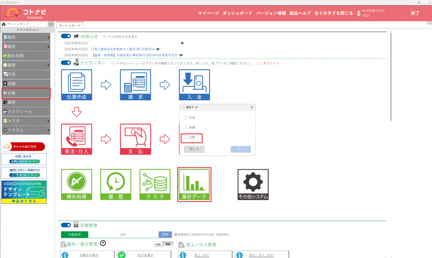Expand the マスタ sidebar menu
This screenshot has width=432, height=258.
[25, 121]
